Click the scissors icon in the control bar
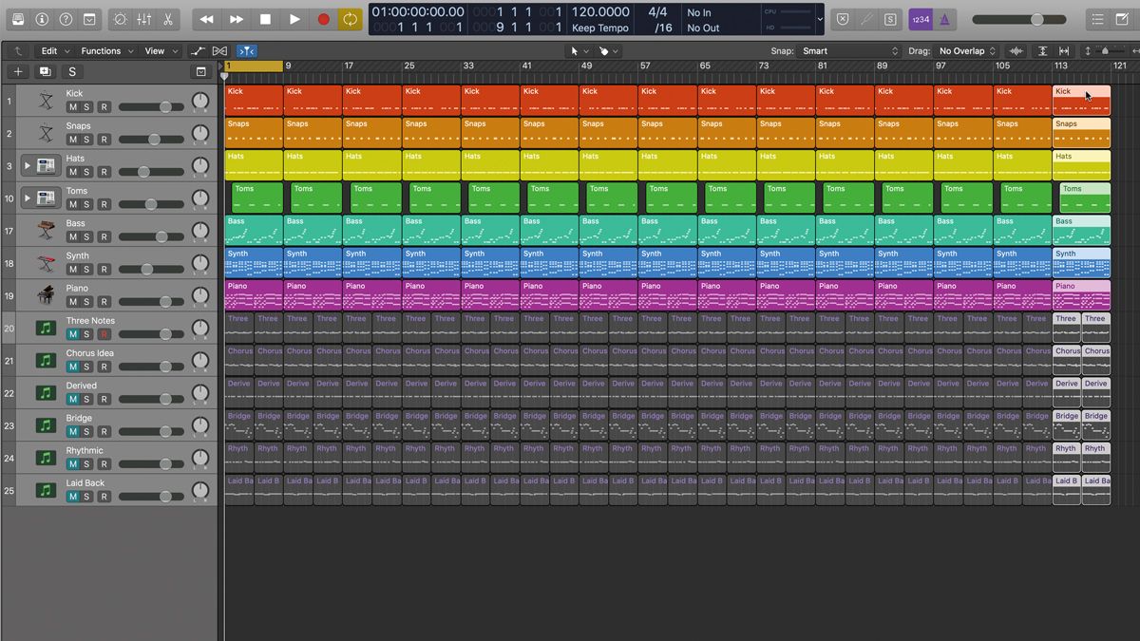 [169, 19]
